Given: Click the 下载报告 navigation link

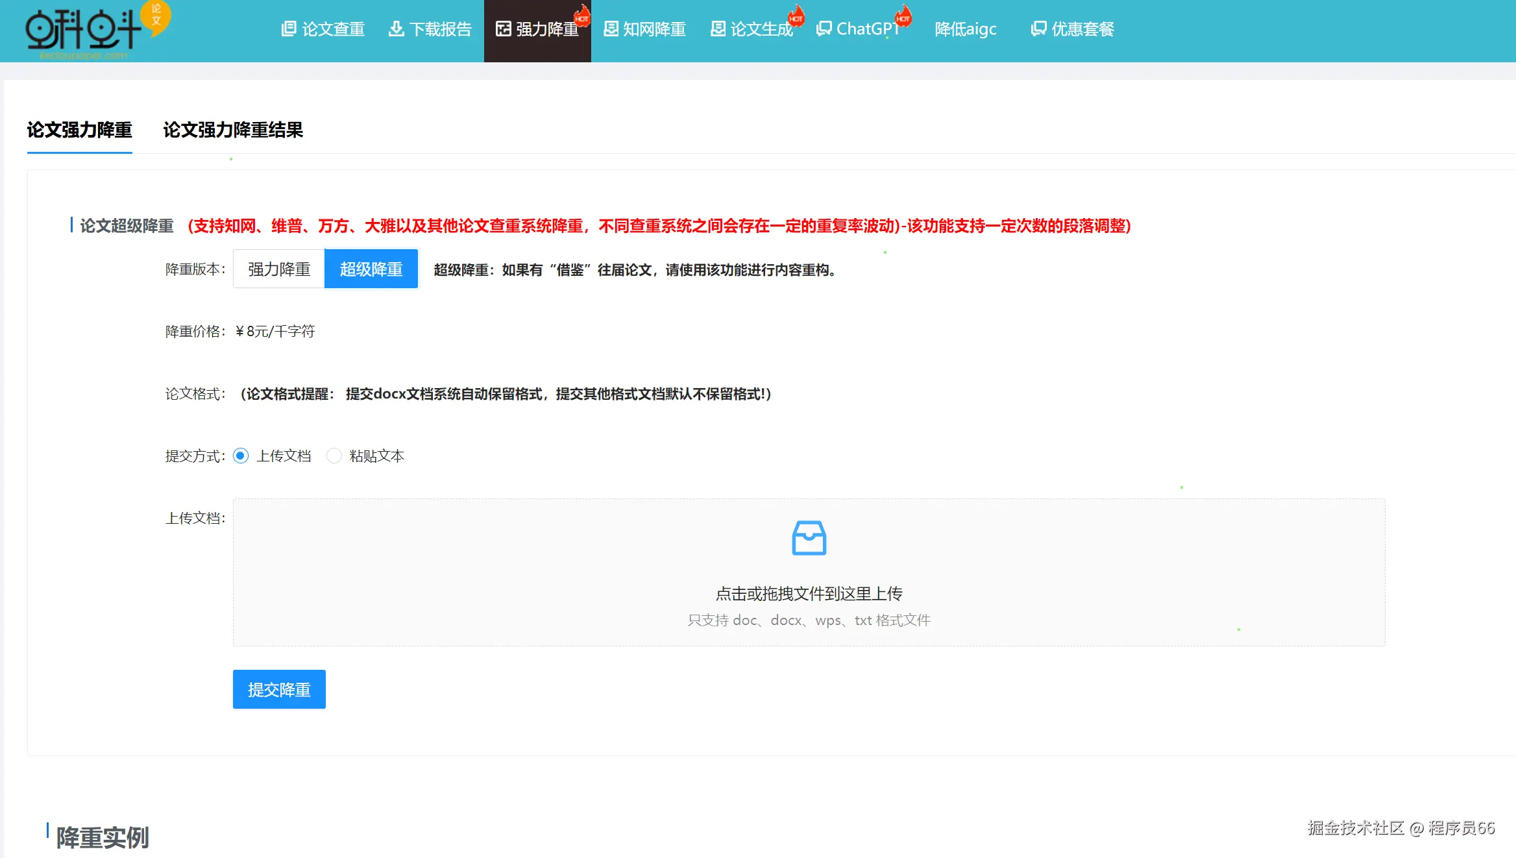Looking at the screenshot, I should pyautogui.click(x=440, y=29).
